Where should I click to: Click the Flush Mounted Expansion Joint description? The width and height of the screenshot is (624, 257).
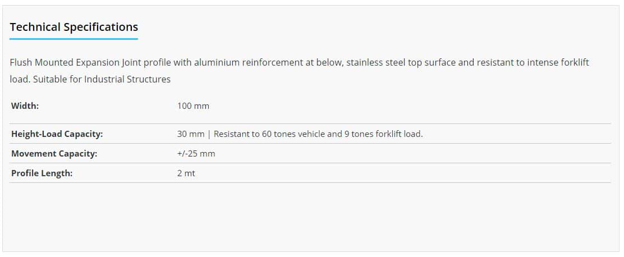(x=299, y=71)
